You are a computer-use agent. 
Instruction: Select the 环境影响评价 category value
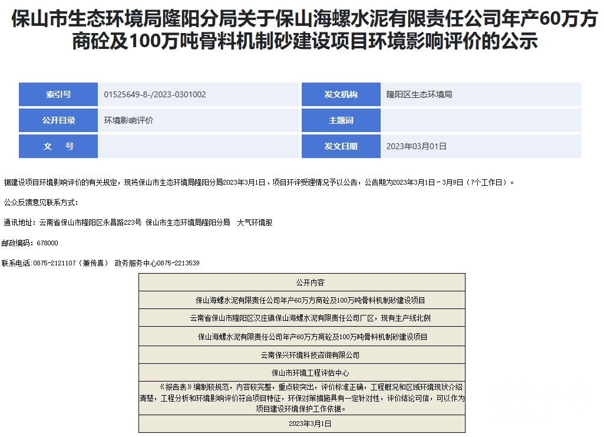129,120
